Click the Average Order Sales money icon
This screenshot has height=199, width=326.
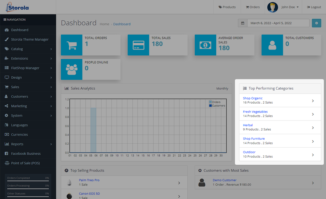205,45
